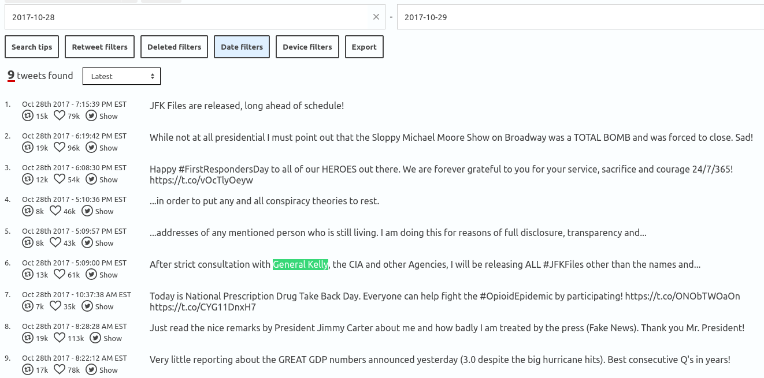764x378 pixels.
Task: Click Twitter icon on JFK Files released tweet
Action: click(91, 116)
